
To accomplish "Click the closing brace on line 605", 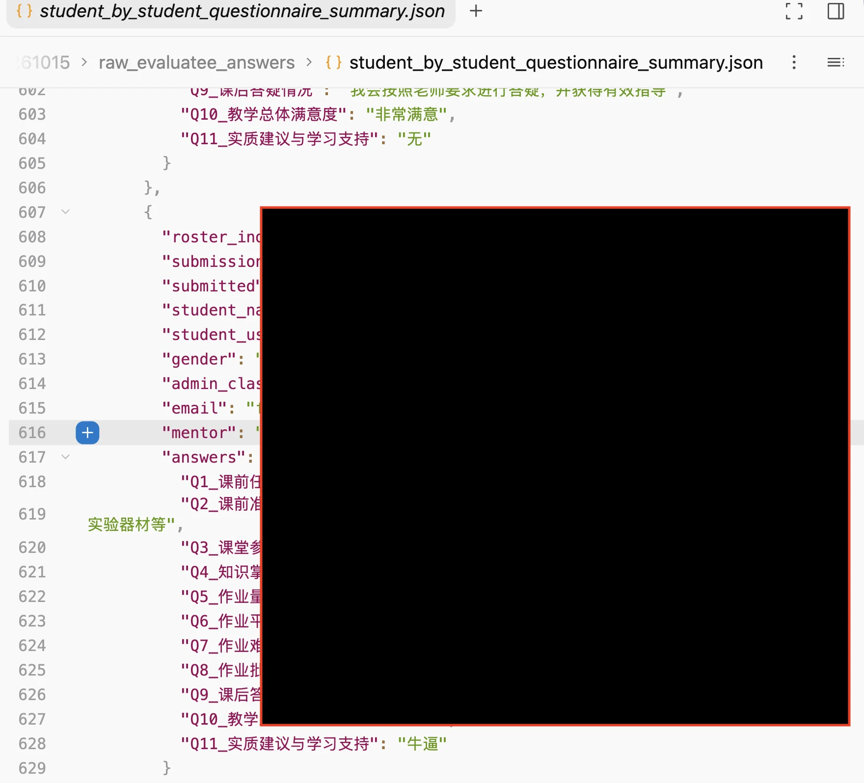I will [167, 162].
